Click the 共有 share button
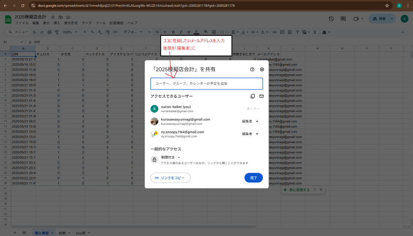Viewport: 413px width, 236px height. tap(379, 19)
